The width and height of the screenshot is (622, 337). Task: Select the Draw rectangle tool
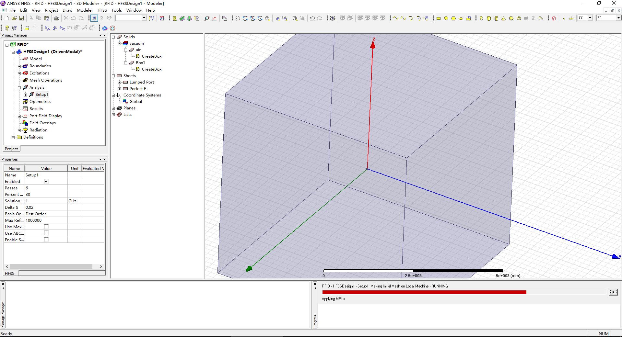(x=439, y=18)
